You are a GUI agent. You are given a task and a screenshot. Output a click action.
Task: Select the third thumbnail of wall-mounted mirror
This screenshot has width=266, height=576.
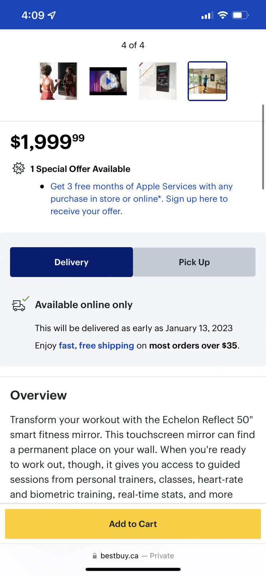tap(158, 81)
